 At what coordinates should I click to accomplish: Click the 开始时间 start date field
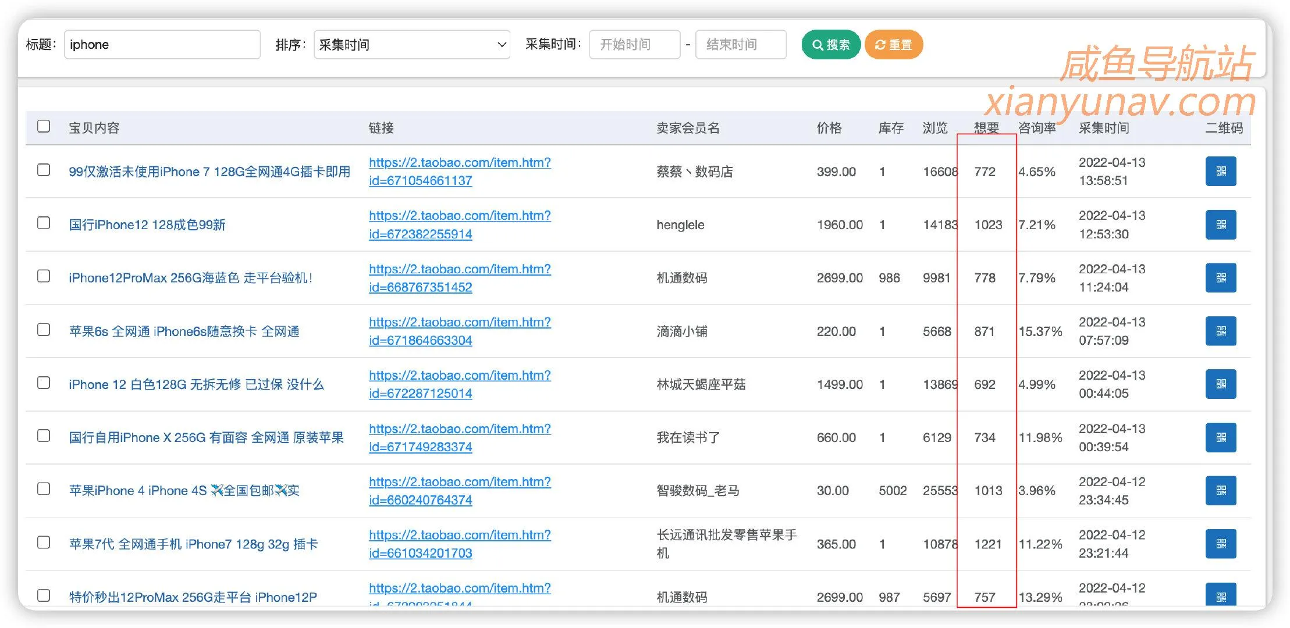[x=634, y=44]
